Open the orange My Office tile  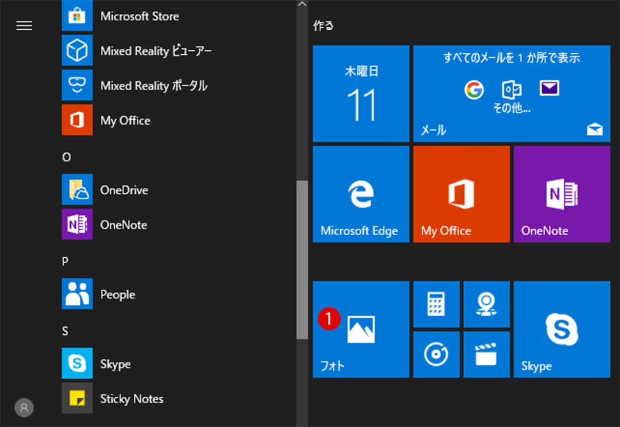[x=462, y=194]
